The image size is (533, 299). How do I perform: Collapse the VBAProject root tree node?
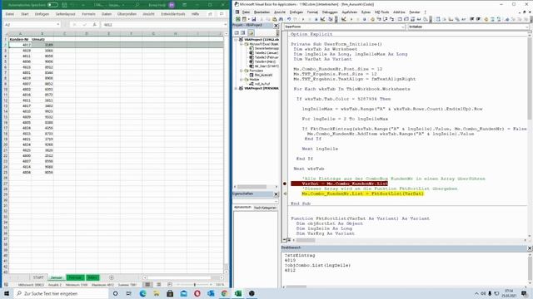click(237, 40)
